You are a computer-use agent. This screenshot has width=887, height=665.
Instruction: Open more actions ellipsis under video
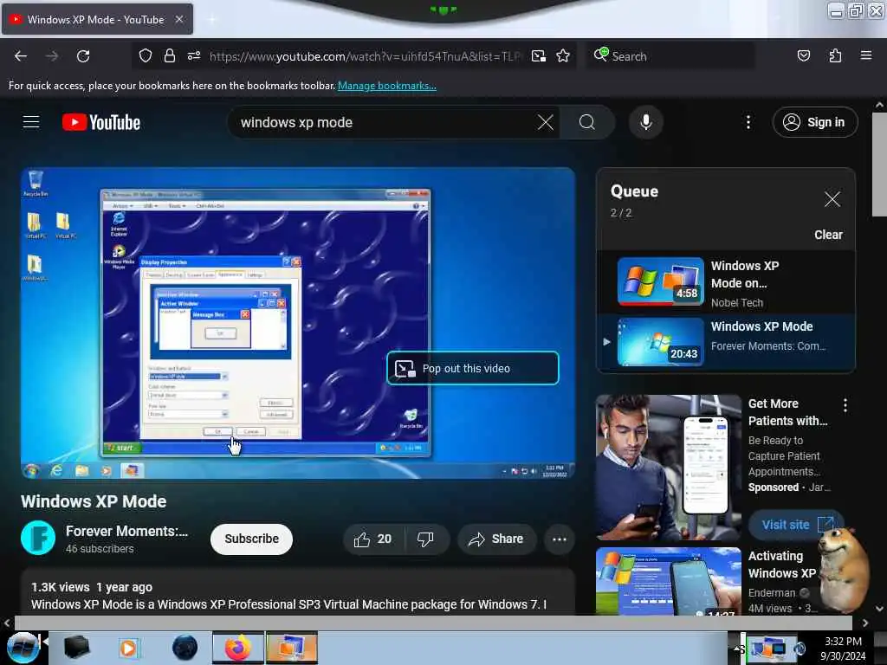(x=559, y=539)
